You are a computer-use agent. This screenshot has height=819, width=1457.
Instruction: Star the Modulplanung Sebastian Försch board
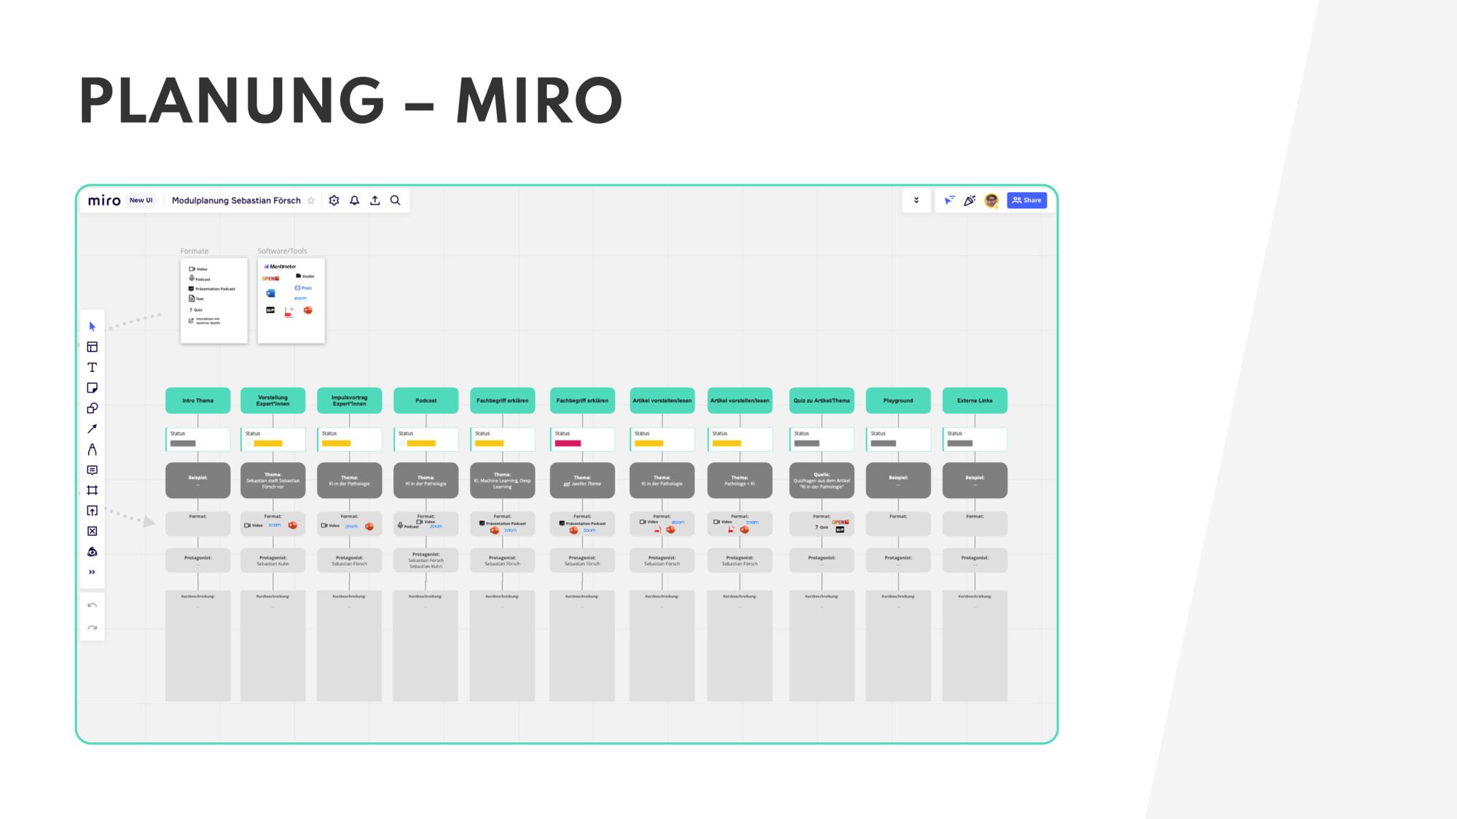coord(311,200)
